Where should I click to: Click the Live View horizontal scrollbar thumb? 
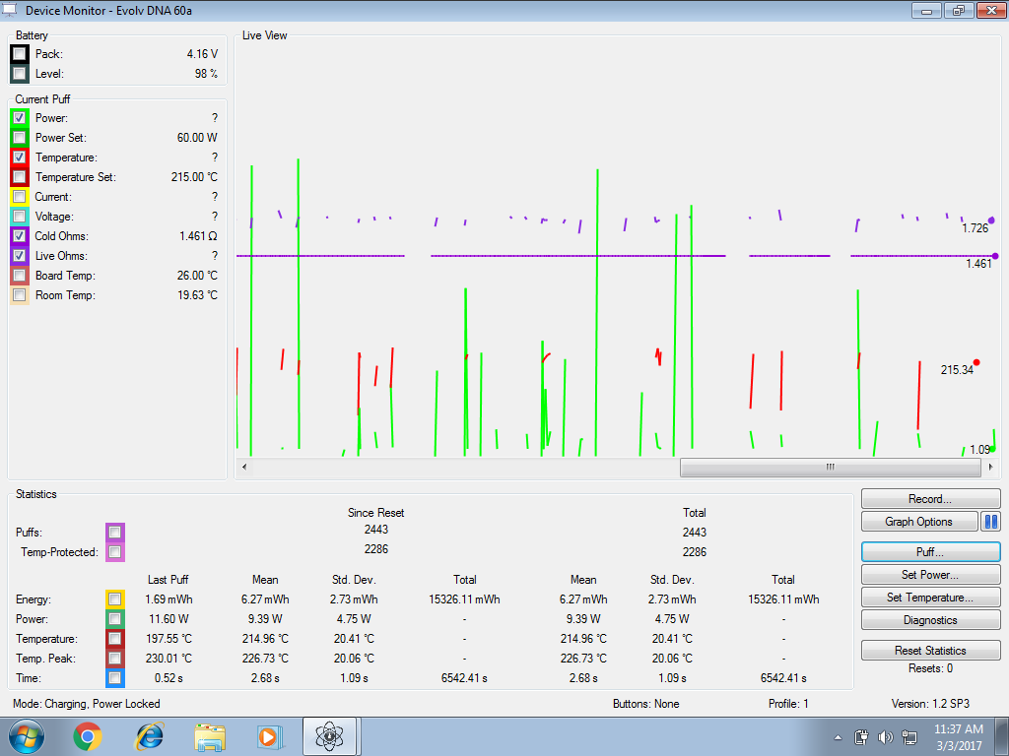click(x=830, y=467)
